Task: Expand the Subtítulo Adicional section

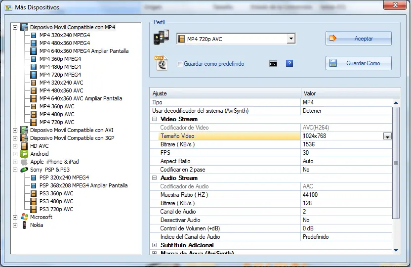Action: pyautogui.click(x=155, y=245)
